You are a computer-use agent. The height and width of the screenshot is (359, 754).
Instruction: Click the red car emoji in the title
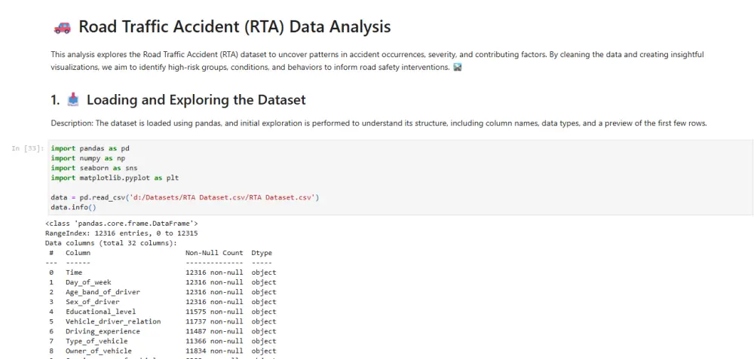click(63, 27)
